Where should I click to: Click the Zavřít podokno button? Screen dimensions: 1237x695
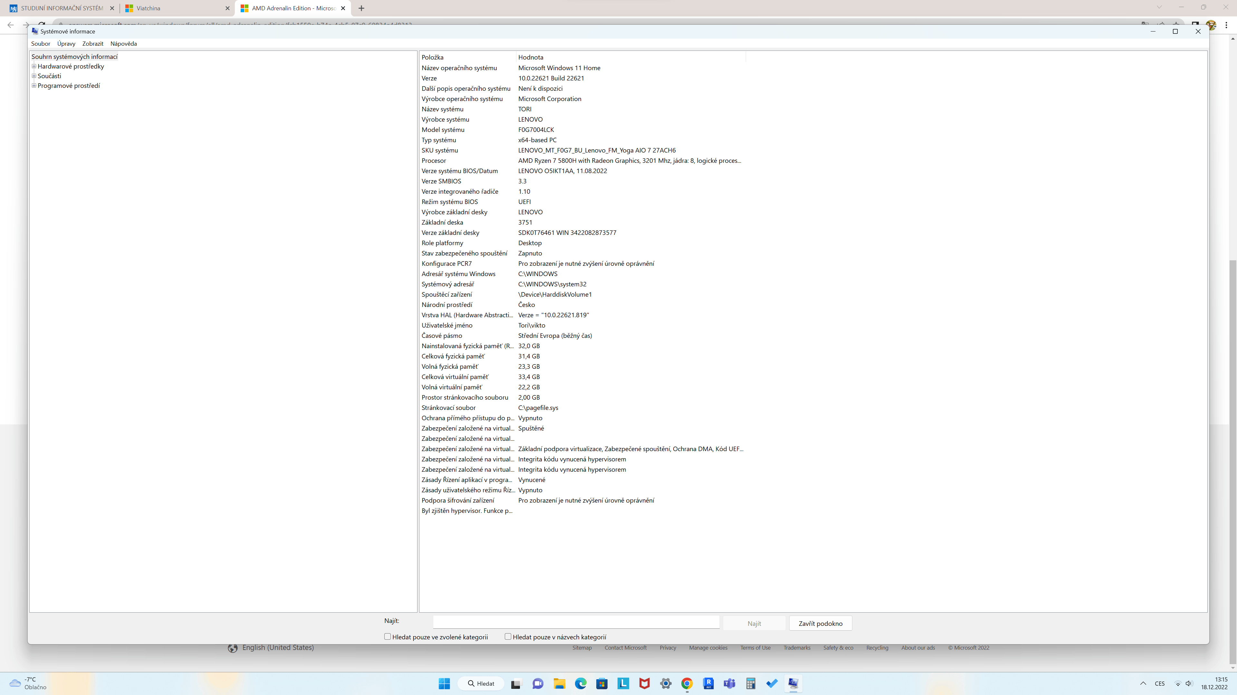820,623
